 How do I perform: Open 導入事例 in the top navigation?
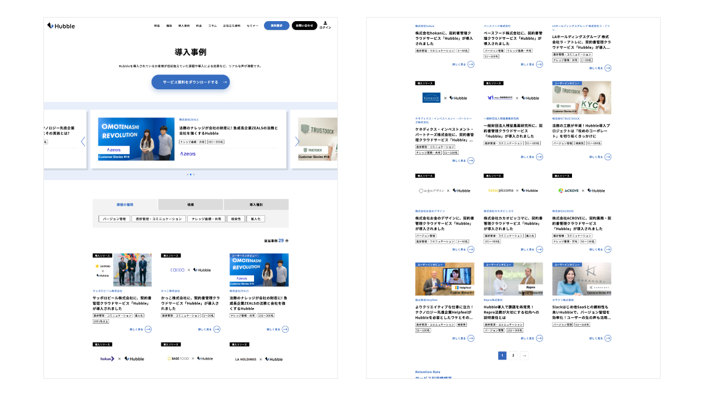(184, 26)
